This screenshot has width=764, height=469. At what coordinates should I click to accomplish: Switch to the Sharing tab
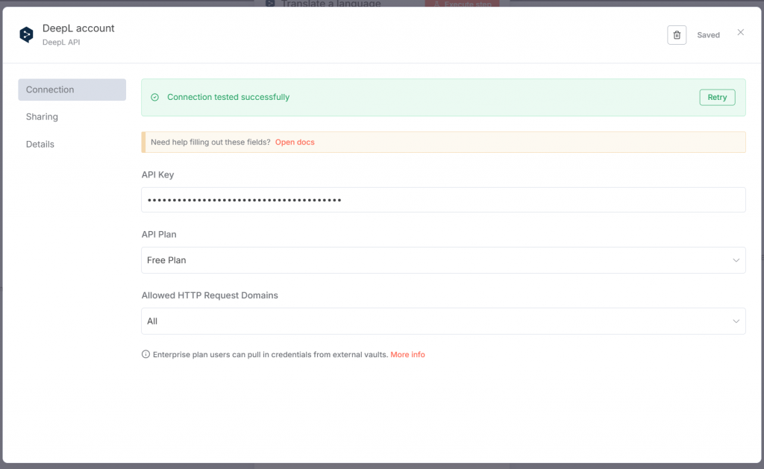click(42, 117)
